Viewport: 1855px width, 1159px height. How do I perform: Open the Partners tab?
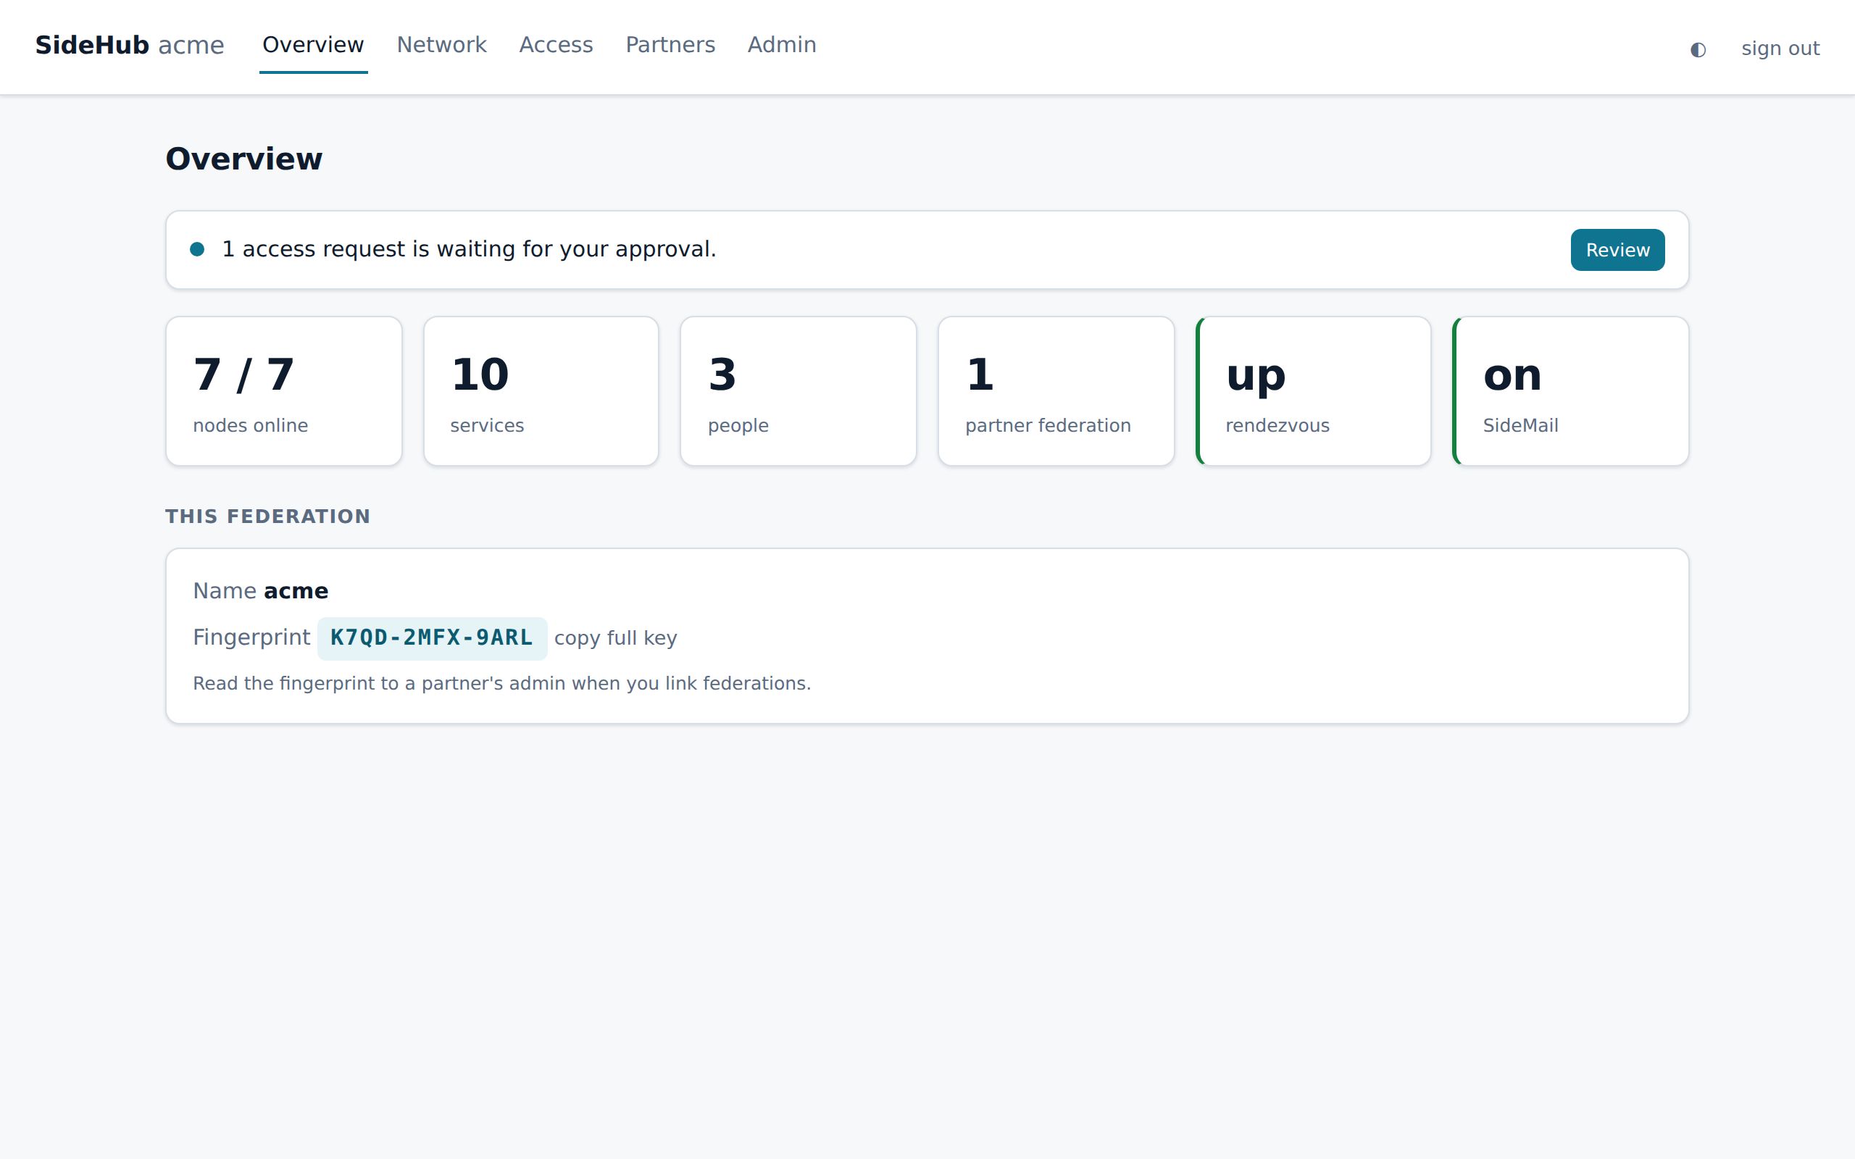tap(670, 45)
